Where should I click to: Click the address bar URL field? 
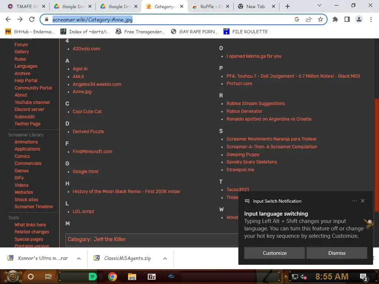(169, 20)
